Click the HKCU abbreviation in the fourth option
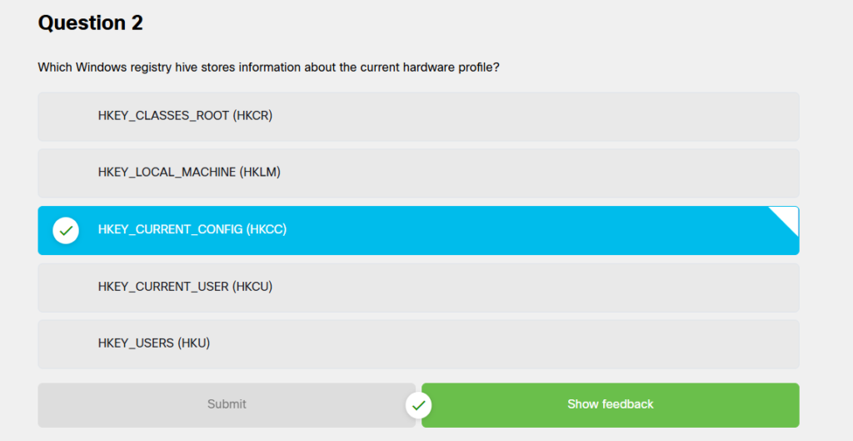This screenshot has width=853, height=441. coord(252,287)
